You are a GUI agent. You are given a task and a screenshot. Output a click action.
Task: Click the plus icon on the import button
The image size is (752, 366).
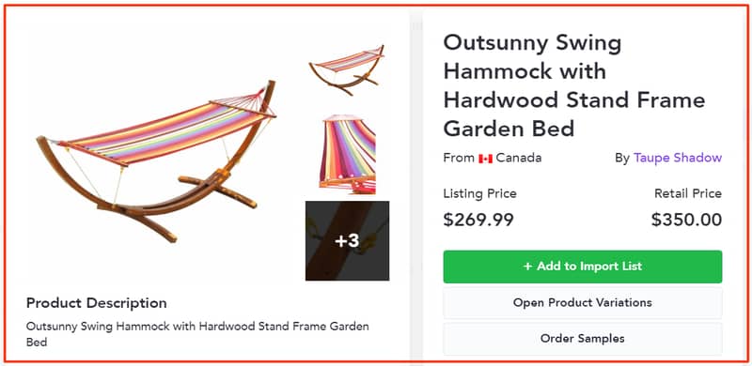527,267
